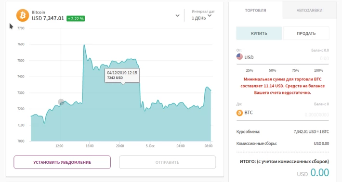342x182 pixels.
Task: Click the Интервал дат label
Action: pos(203,12)
